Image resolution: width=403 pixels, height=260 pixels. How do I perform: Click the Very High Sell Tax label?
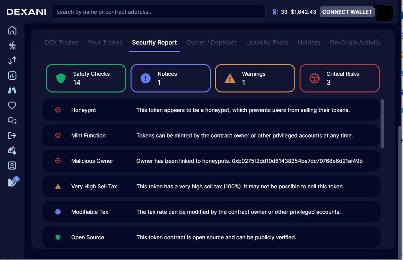coord(94,186)
